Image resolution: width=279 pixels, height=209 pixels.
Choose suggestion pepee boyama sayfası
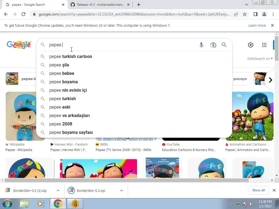point(134,133)
